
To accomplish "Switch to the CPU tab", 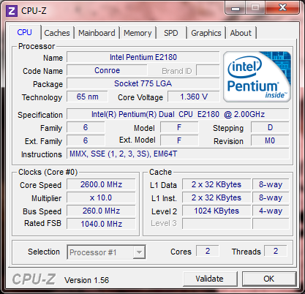I will (x=24, y=32).
